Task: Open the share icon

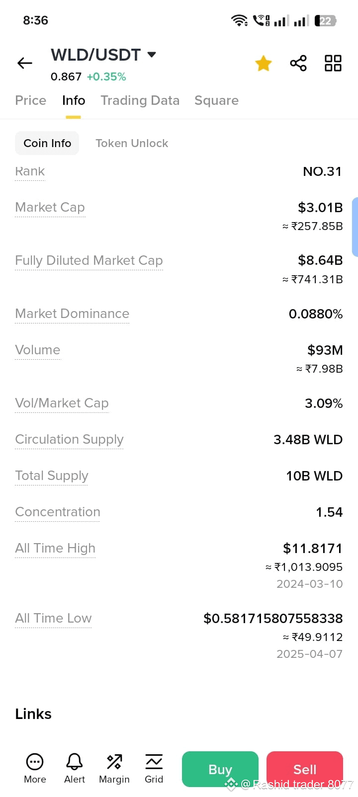Action: tap(298, 63)
